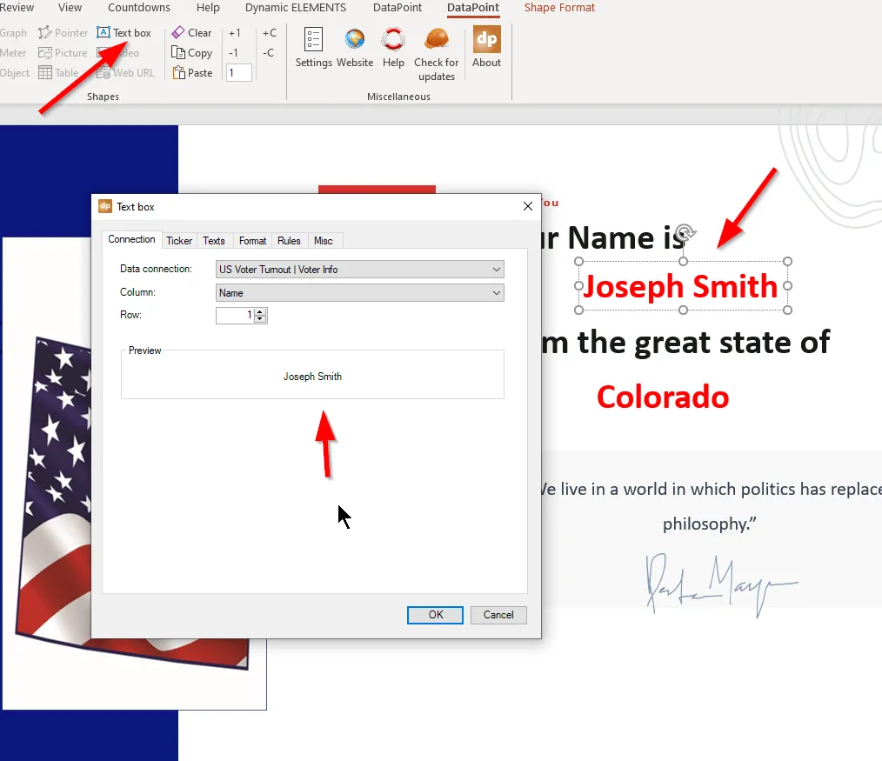Screen dimensions: 882x761
Task: Click Cancel in Text box dialog
Action: pyautogui.click(x=498, y=615)
